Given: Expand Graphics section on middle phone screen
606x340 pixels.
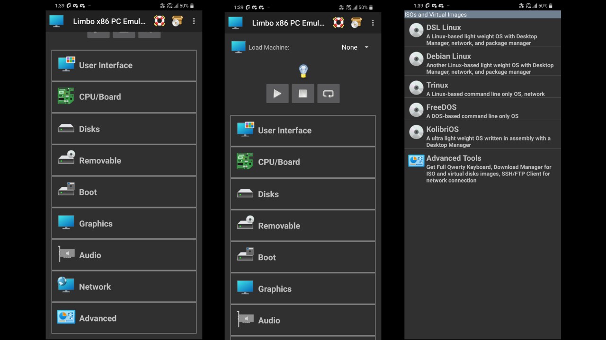Looking at the screenshot, I should click(x=303, y=289).
